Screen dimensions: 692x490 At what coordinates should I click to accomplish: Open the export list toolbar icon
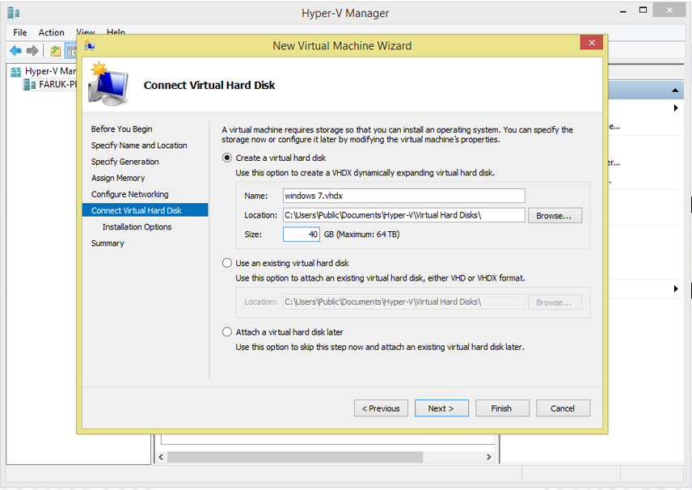click(x=54, y=49)
